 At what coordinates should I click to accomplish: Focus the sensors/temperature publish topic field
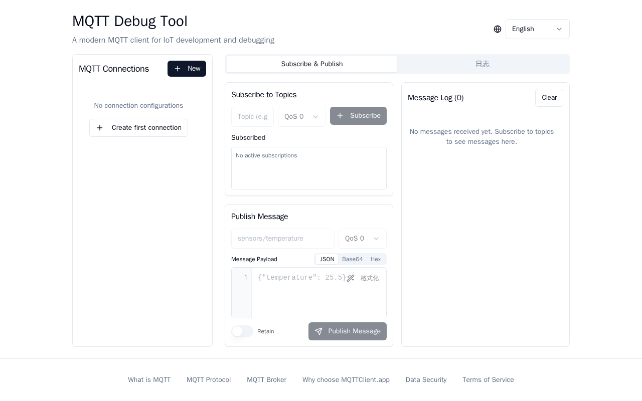[x=283, y=239]
